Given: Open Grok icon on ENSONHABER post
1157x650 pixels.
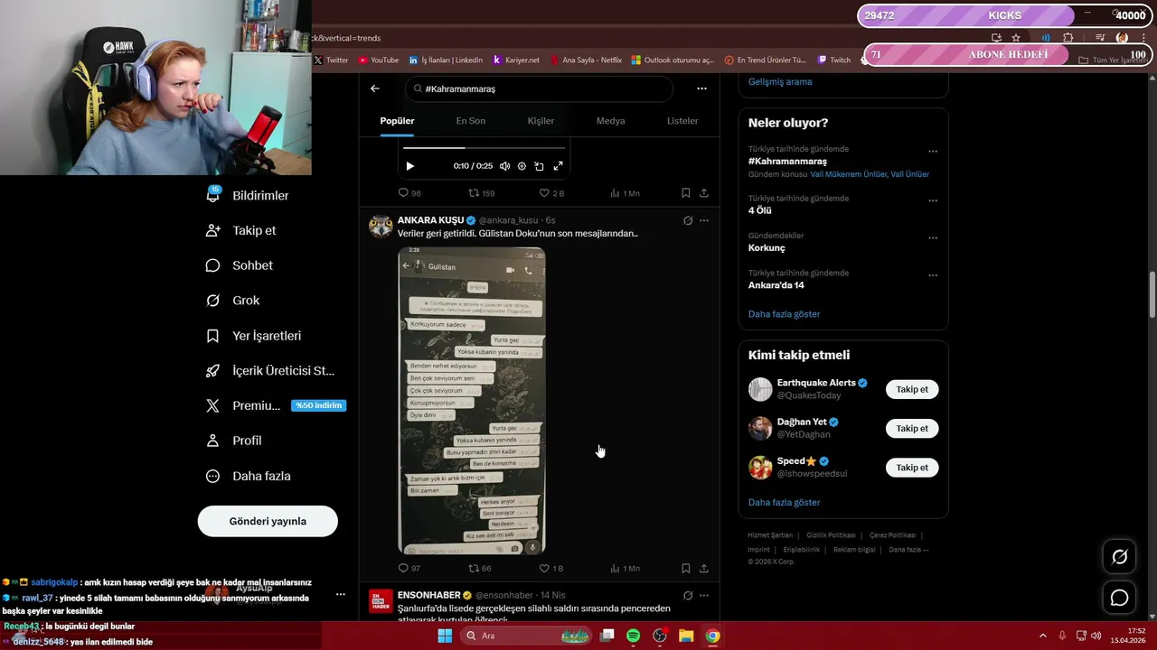Looking at the screenshot, I should point(688,596).
